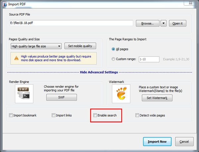Click the 'Render Engine' group label
The height and width of the screenshot is (152, 199).
click(x=19, y=82)
